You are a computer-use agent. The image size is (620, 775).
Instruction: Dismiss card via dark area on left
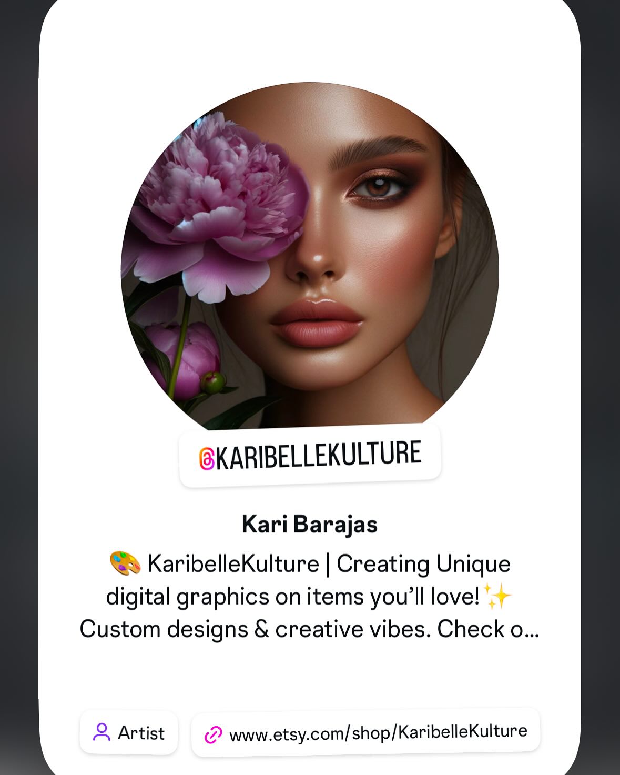(x=18, y=387)
